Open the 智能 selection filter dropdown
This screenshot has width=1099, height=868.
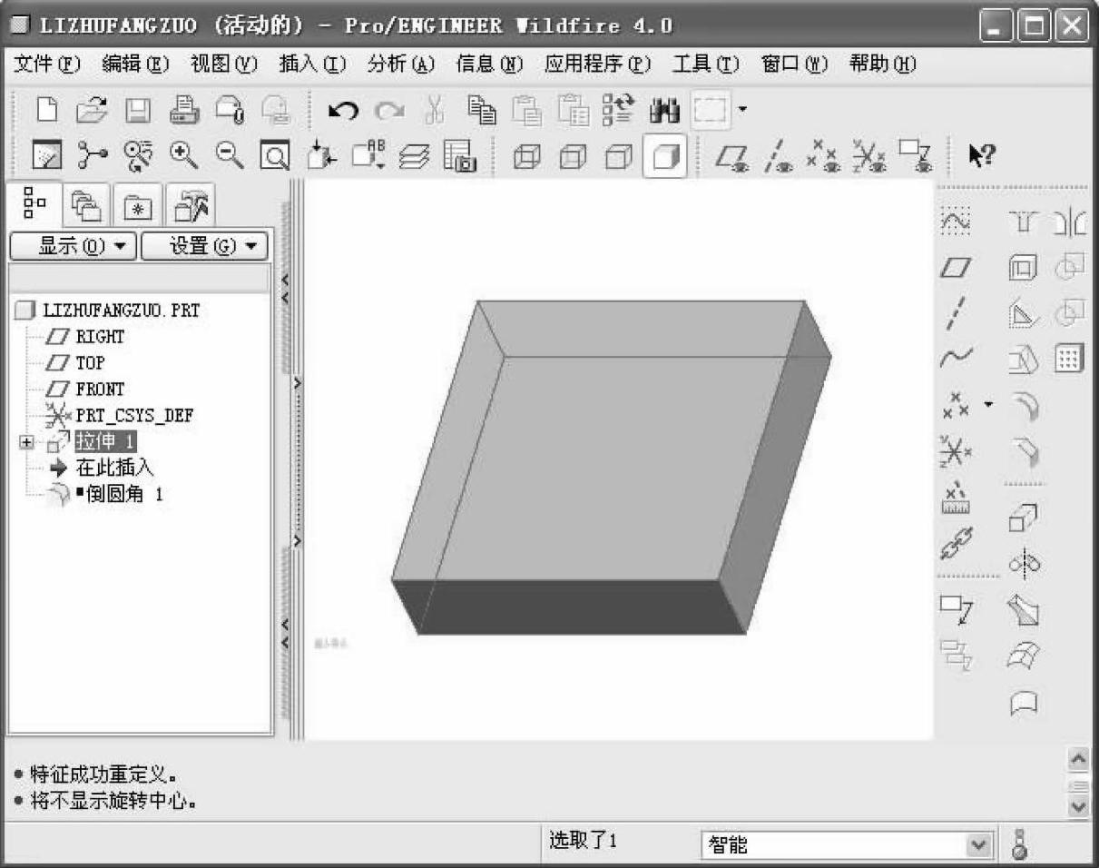[x=977, y=844]
